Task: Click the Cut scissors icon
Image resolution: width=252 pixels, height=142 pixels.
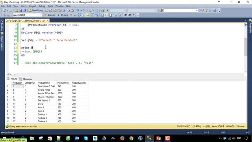Action: pyautogui.click(x=64, y=11)
